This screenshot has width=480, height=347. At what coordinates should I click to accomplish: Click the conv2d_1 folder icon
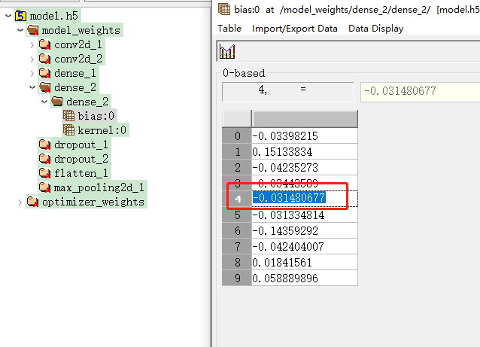pos(44,44)
